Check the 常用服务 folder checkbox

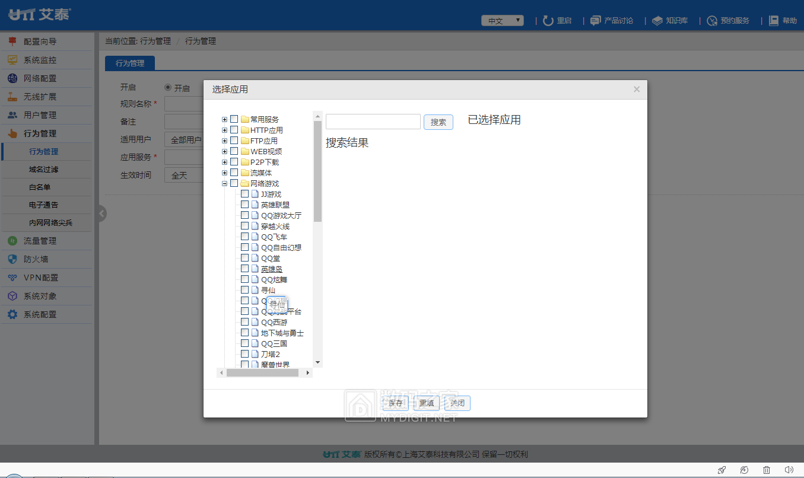click(x=234, y=119)
